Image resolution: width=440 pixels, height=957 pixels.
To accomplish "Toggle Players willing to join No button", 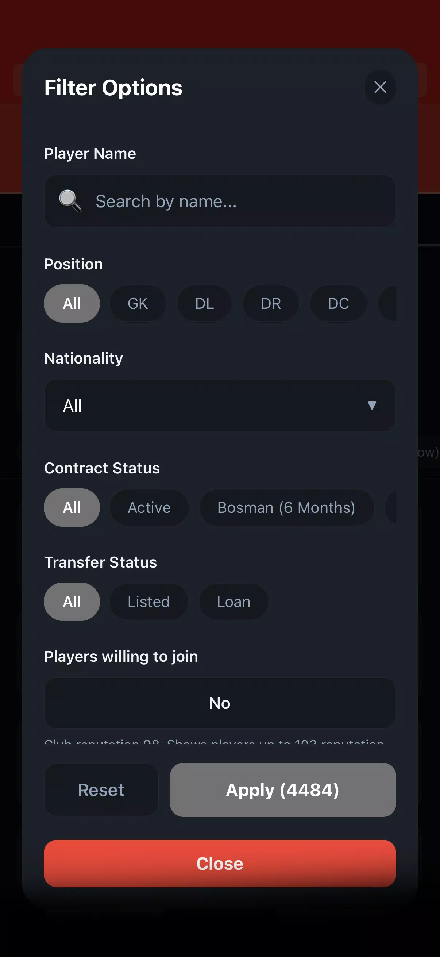I will pos(219,703).
